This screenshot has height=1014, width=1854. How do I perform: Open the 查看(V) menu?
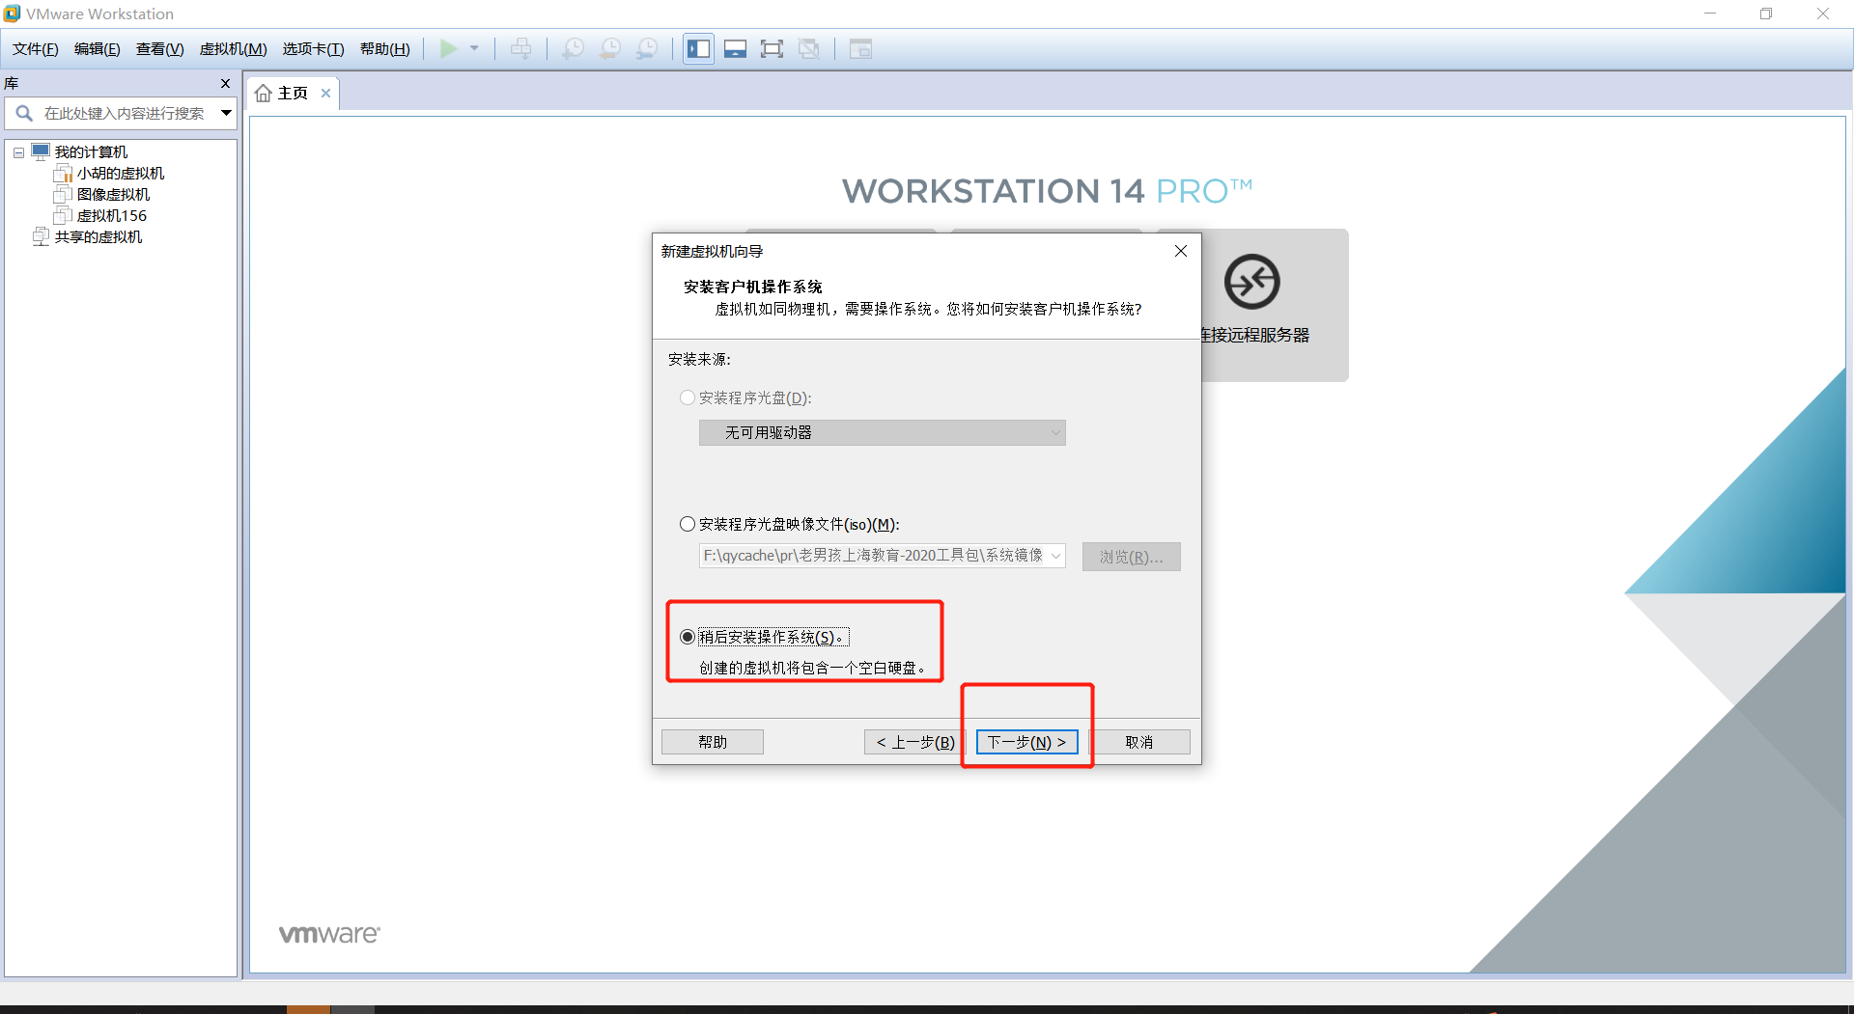(159, 49)
